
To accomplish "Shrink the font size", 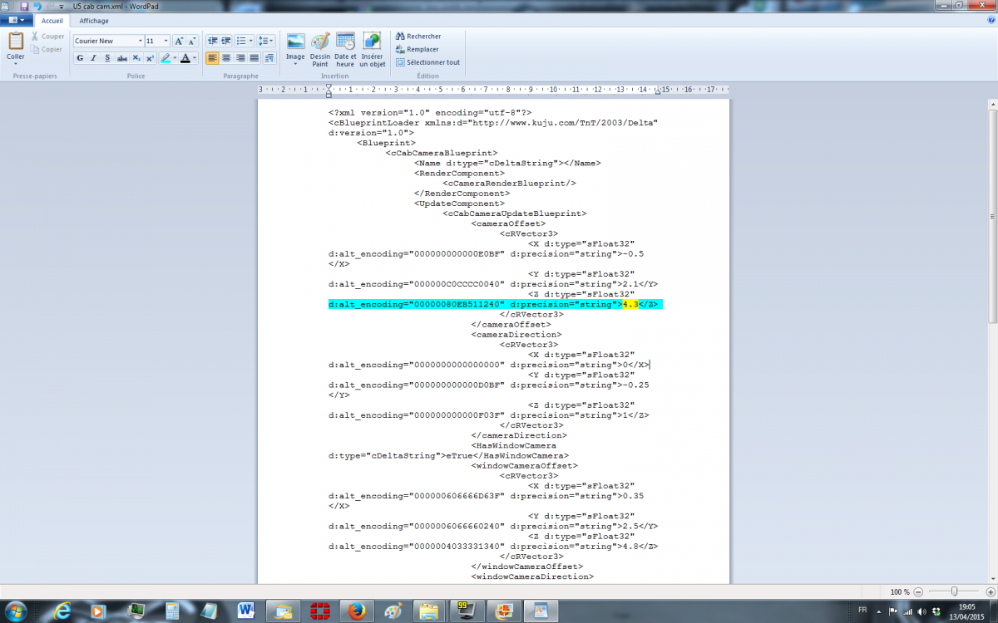I will tap(192, 41).
